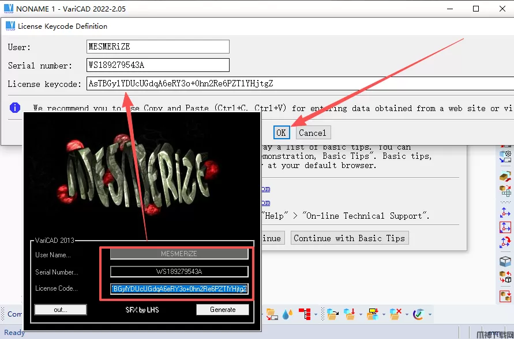This screenshot has height=339, width=514.
Task: Click the keygen Serial Number field
Action: (x=179, y=271)
